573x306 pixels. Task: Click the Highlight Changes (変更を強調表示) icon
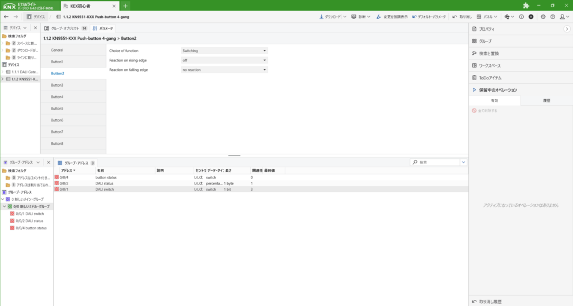(x=379, y=17)
